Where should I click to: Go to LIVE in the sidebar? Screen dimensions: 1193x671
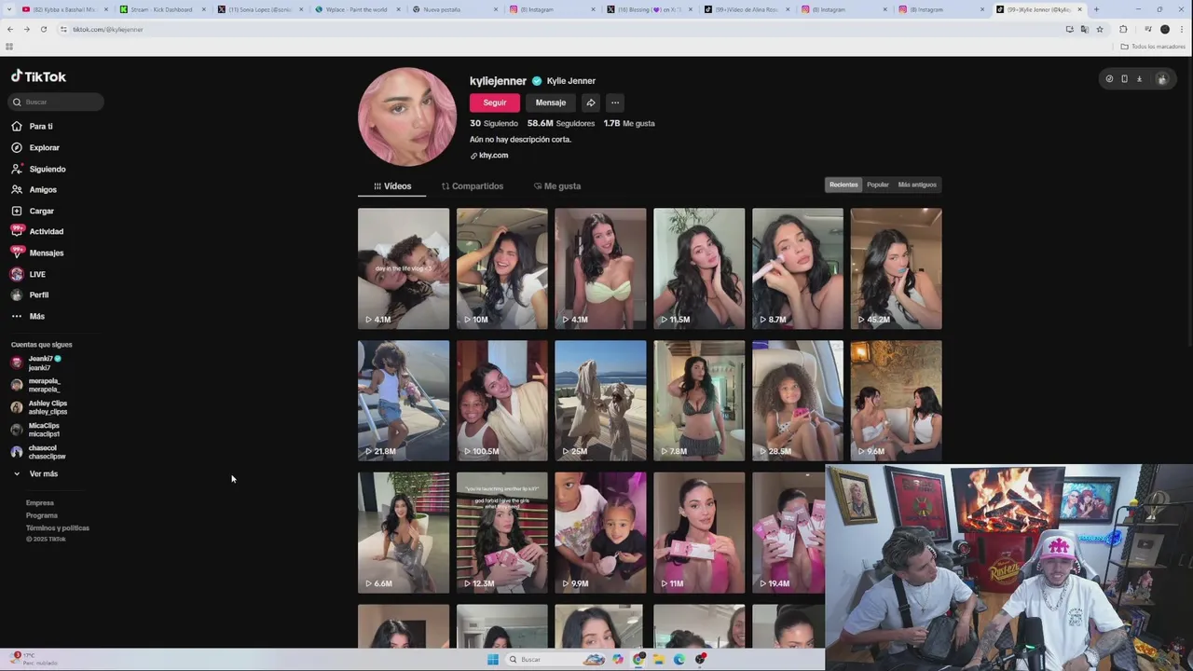(28, 274)
